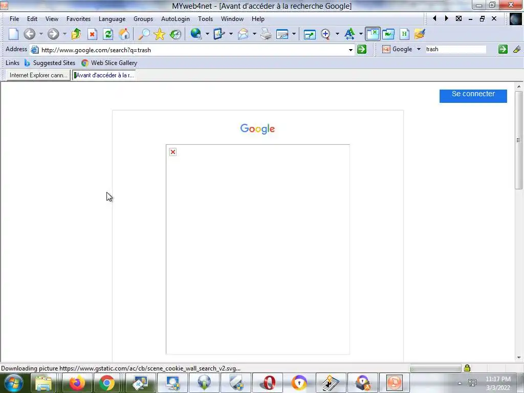Click the search box containing trash

click(x=455, y=50)
